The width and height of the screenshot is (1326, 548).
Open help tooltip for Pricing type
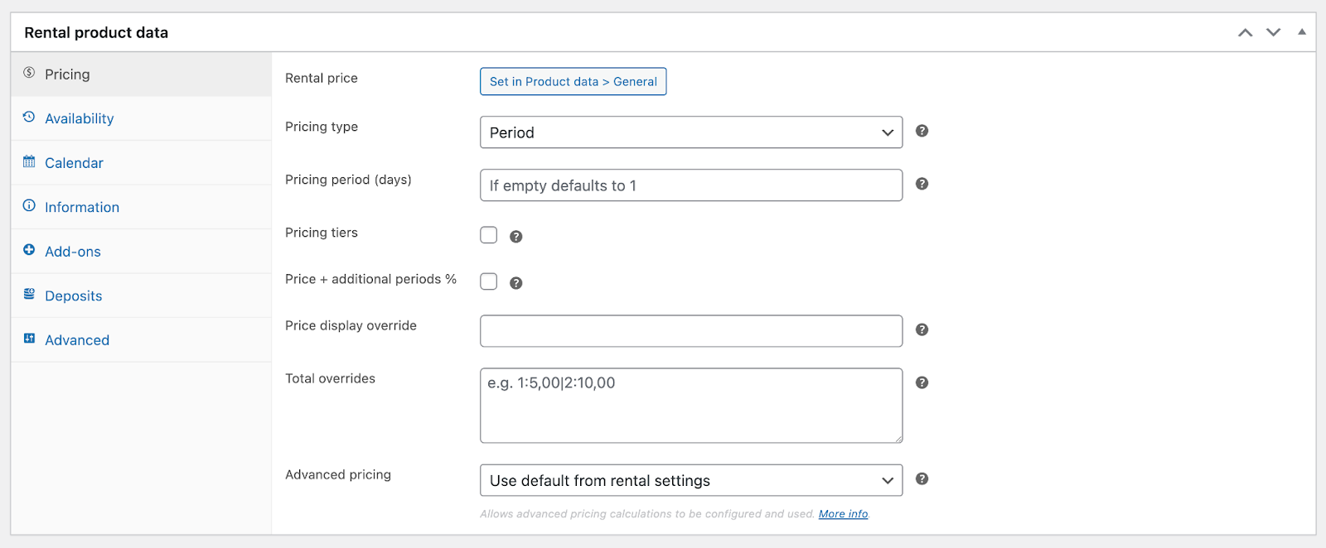[x=922, y=131]
